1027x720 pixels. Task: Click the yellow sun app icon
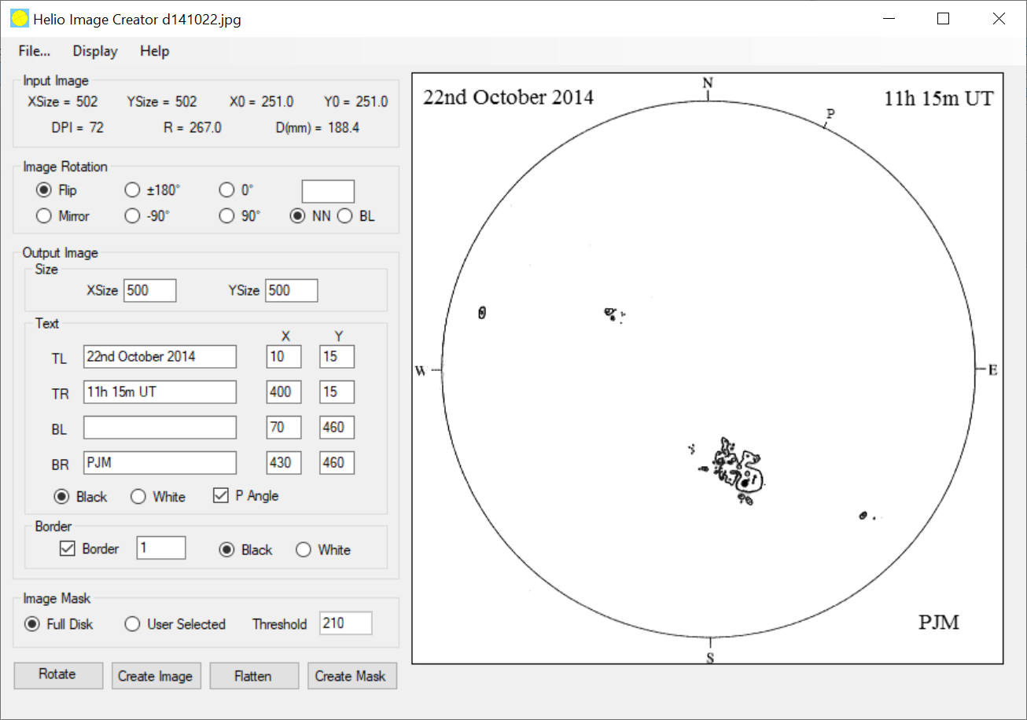coord(20,19)
